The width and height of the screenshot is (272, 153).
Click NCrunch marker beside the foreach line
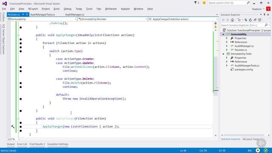(21, 43)
